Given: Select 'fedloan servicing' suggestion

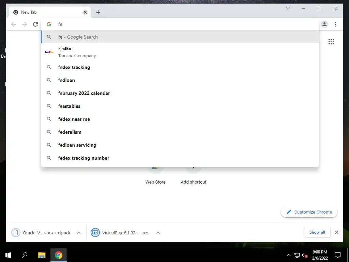Looking at the screenshot, I should click(180, 145).
